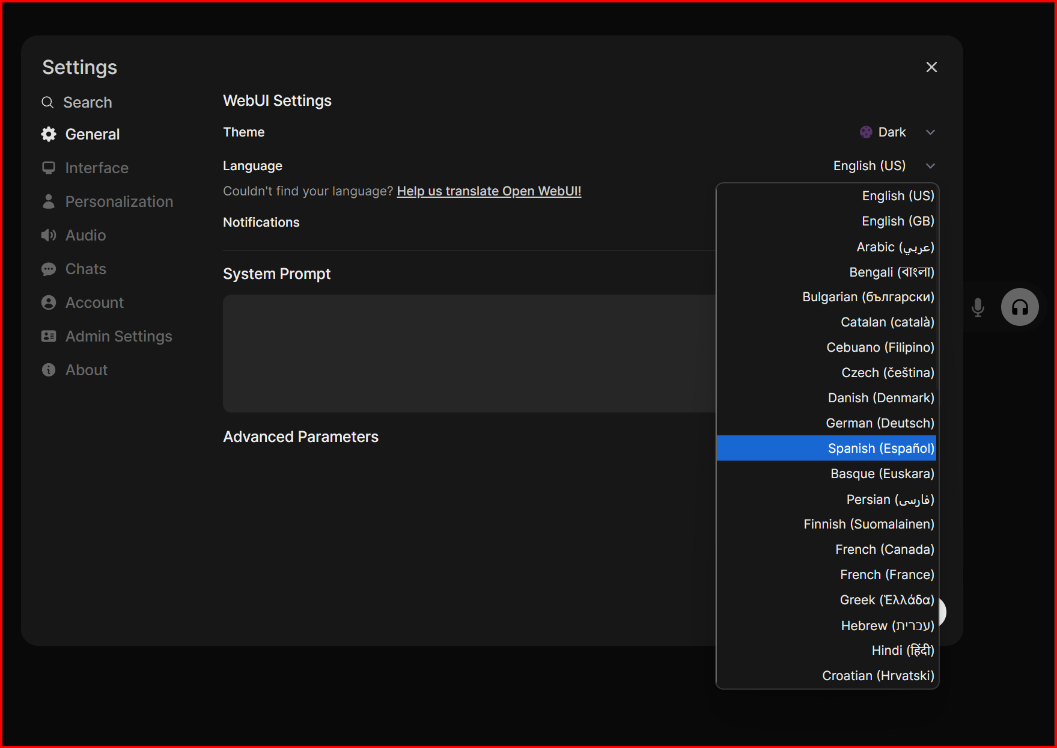
Task: Click the Personalization person icon
Action: (x=49, y=201)
